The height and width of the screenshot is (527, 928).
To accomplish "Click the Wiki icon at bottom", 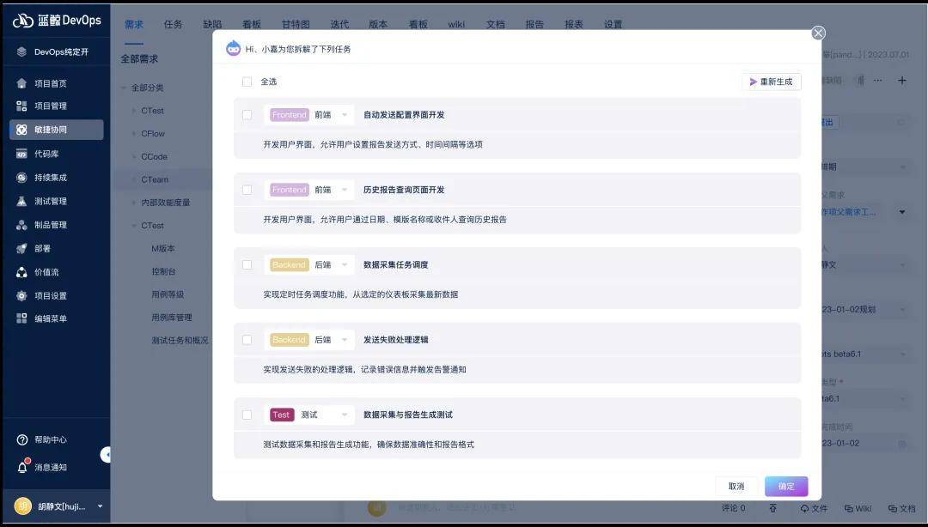I will [849, 508].
